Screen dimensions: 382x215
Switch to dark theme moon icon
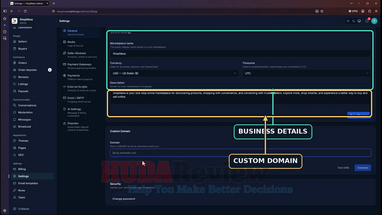[x=354, y=21]
